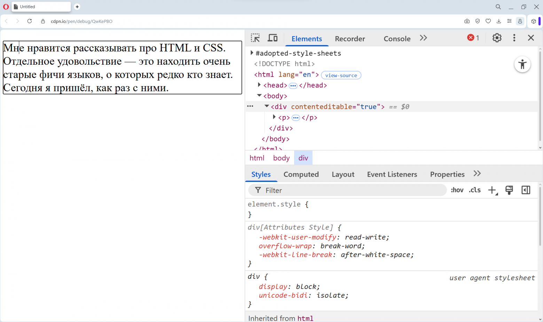Show more DevTools panels chevron

[x=423, y=38]
